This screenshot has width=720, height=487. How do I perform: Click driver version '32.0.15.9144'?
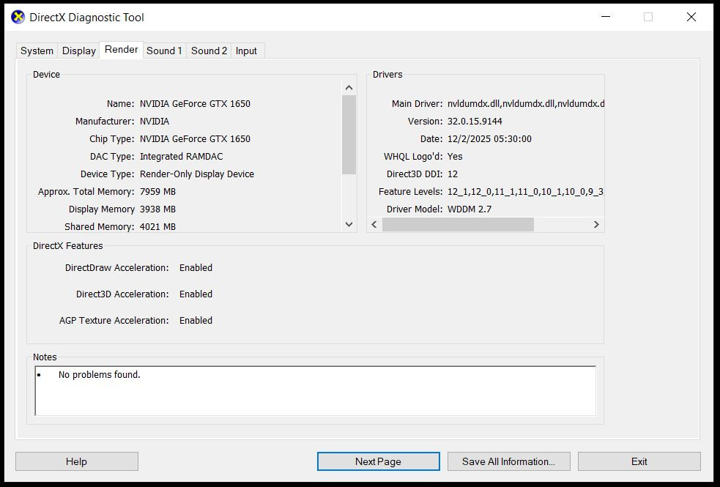coord(475,121)
